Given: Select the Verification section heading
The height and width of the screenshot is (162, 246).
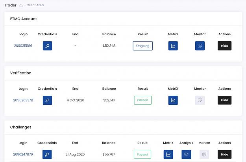Looking at the screenshot, I should (x=21, y=73).
